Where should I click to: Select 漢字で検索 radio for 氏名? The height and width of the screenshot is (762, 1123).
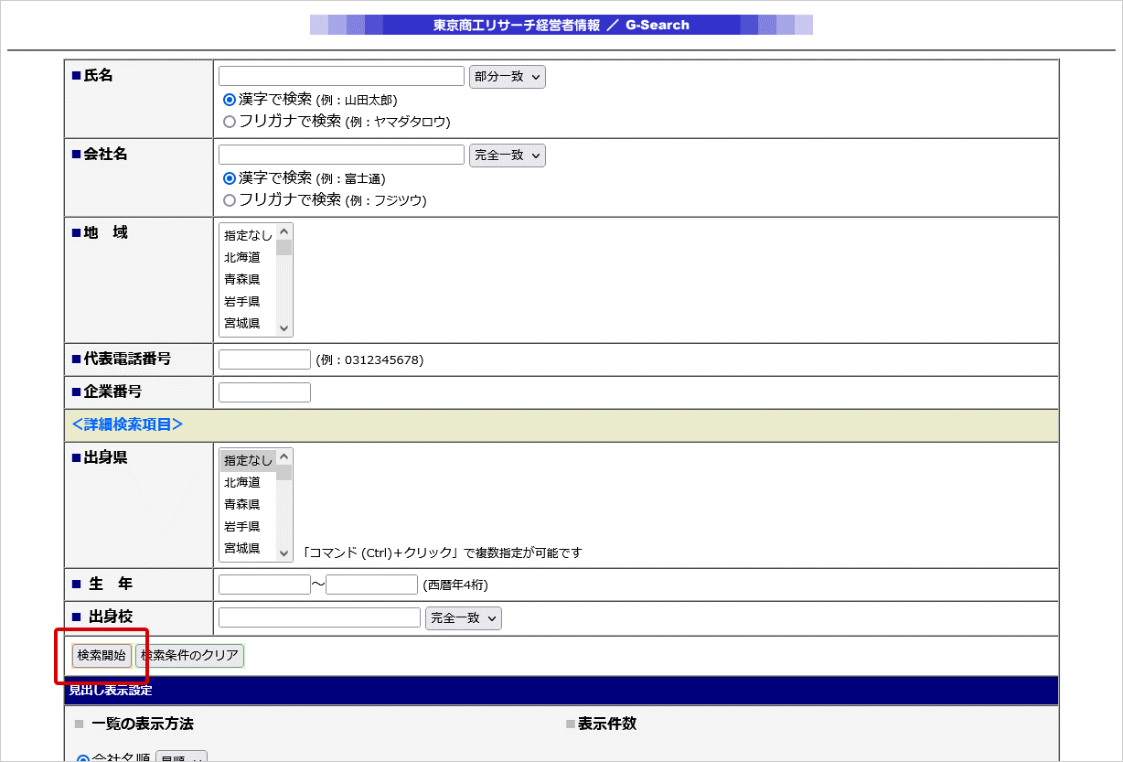point(230,99)
